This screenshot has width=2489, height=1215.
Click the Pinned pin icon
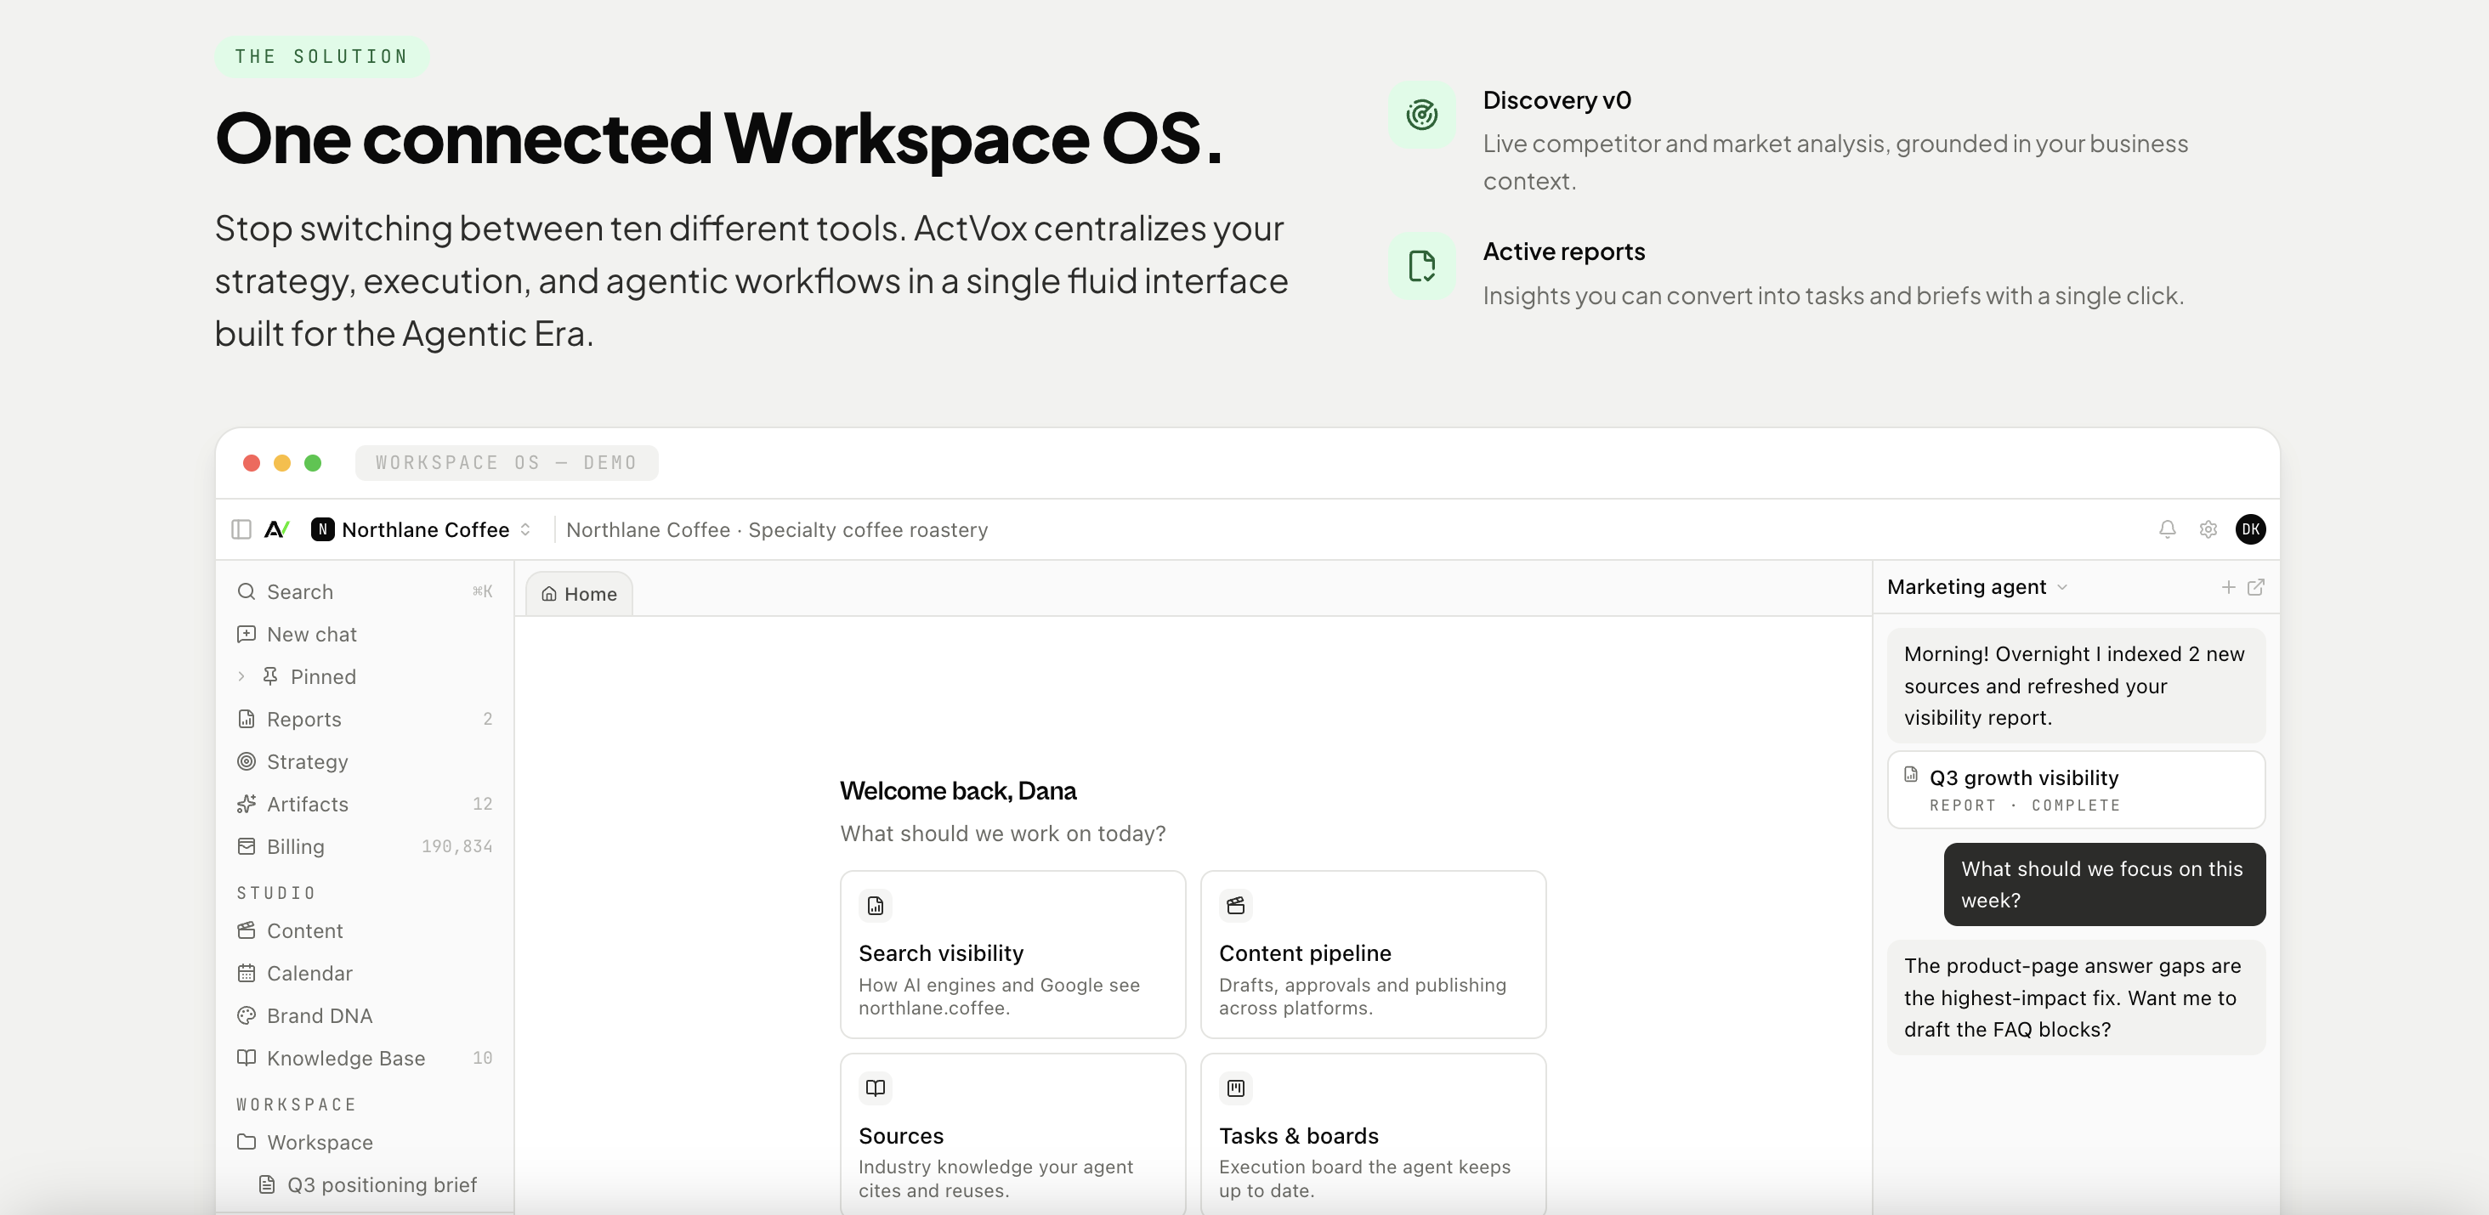coord(270,676)
